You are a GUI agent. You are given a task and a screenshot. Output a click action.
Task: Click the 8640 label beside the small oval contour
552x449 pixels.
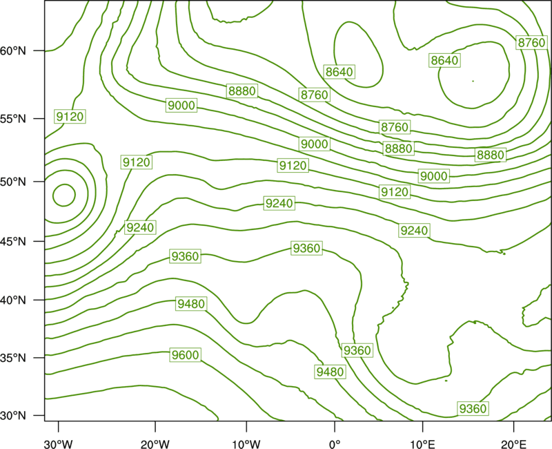pos(339,72)
